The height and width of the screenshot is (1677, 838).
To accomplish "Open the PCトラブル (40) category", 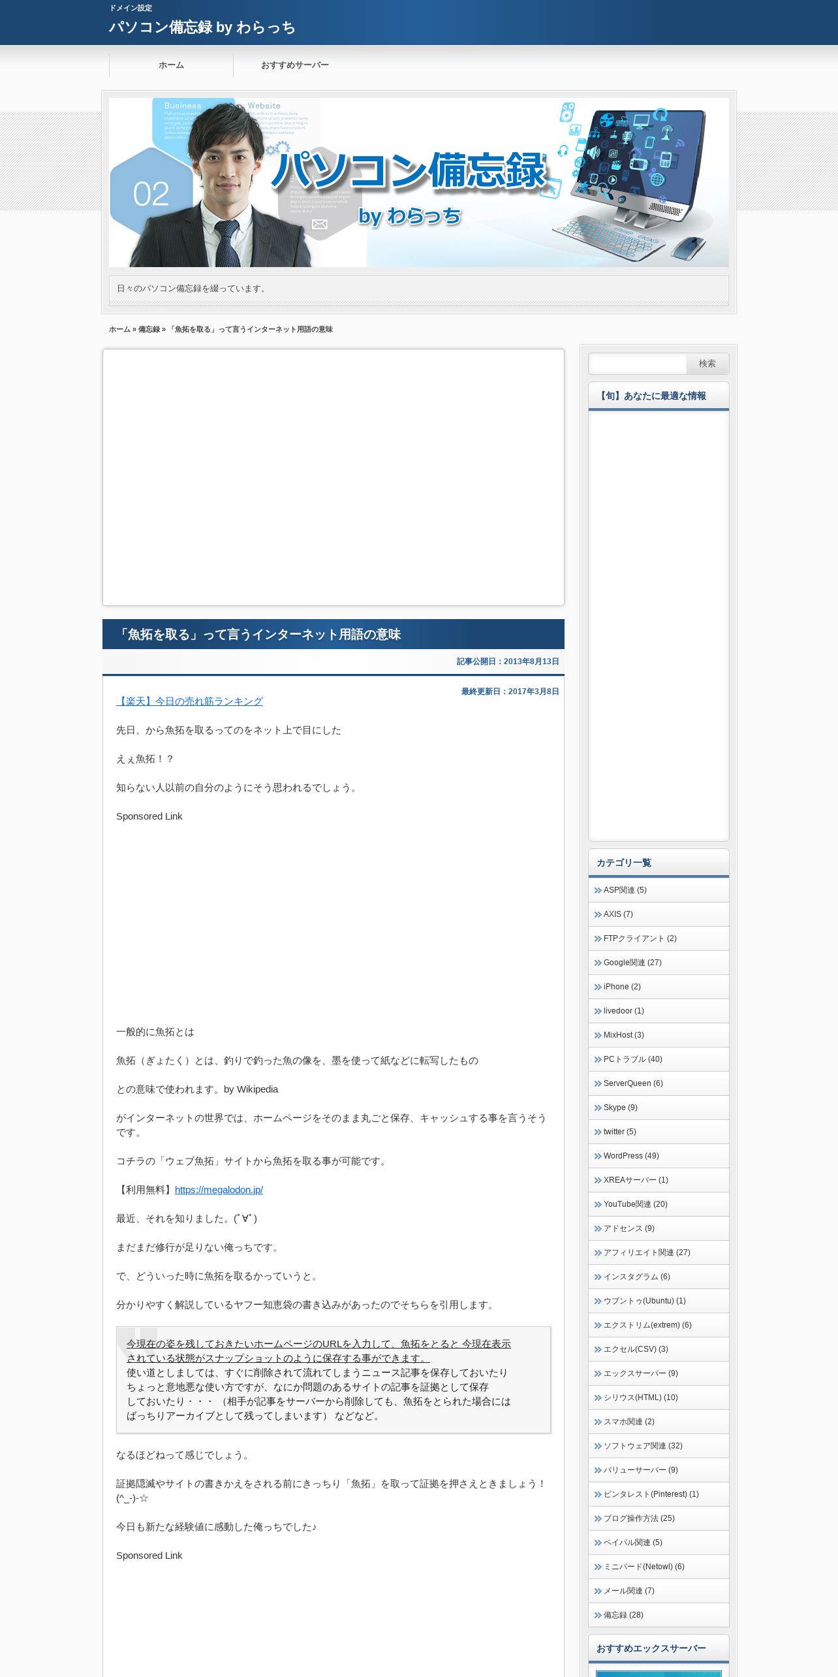I will pos(659,1059).
